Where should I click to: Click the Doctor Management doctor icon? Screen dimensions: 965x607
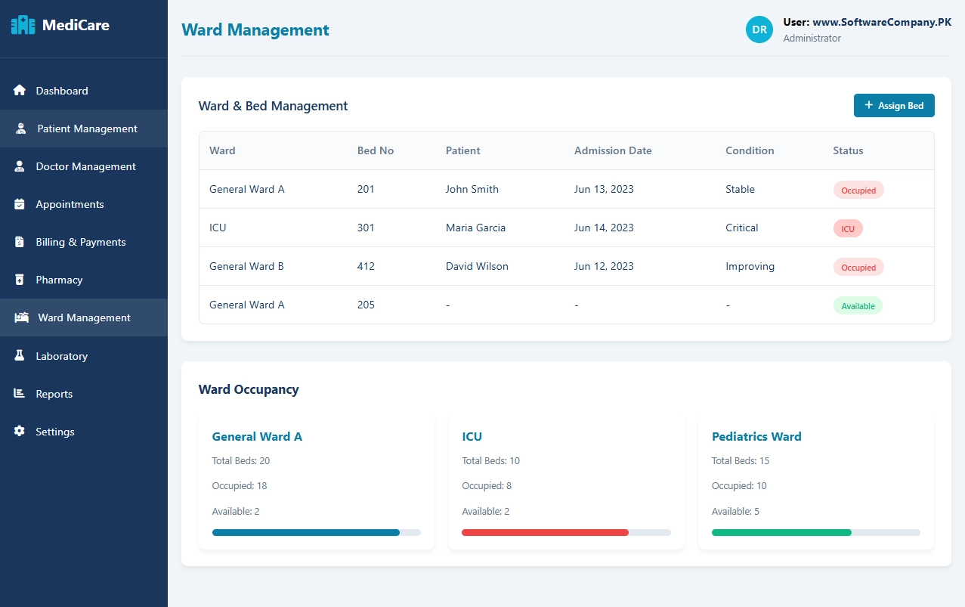point(19,166)
